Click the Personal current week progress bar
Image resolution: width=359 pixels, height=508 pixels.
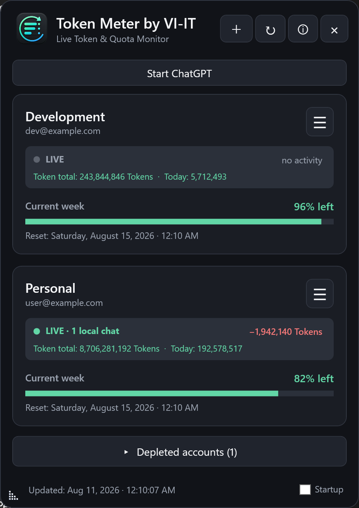click(x=179, y=393)
